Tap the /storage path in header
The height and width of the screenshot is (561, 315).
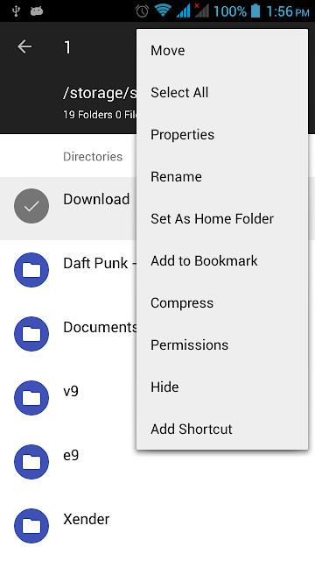coord(100,94)
